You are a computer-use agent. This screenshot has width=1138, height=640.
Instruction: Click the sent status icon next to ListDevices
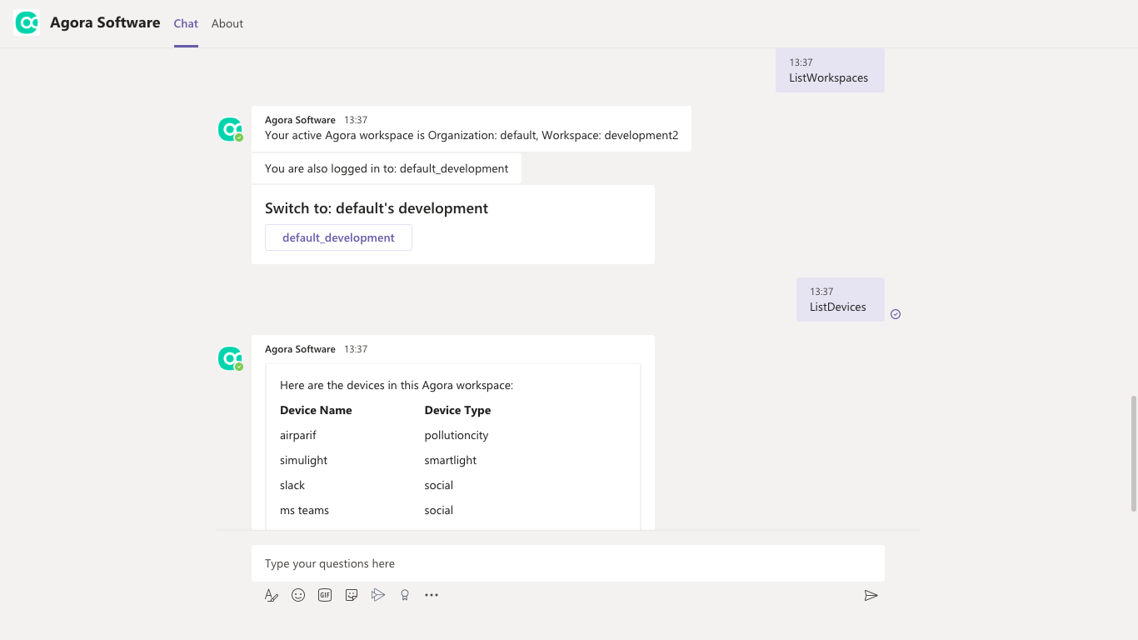point(896,314)
